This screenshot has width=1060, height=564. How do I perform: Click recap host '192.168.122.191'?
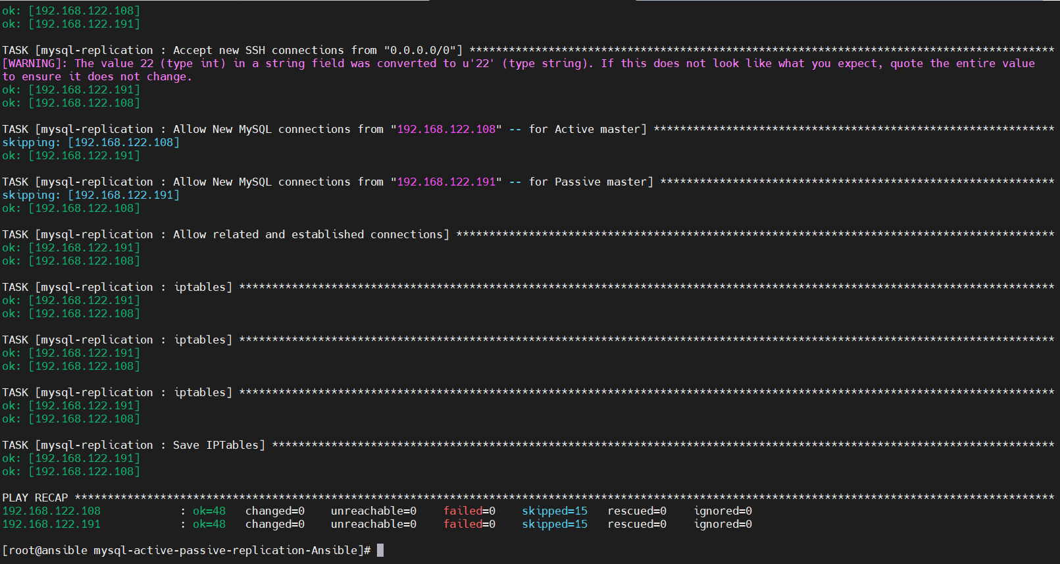pyautogui.click(x=51, y=524)
